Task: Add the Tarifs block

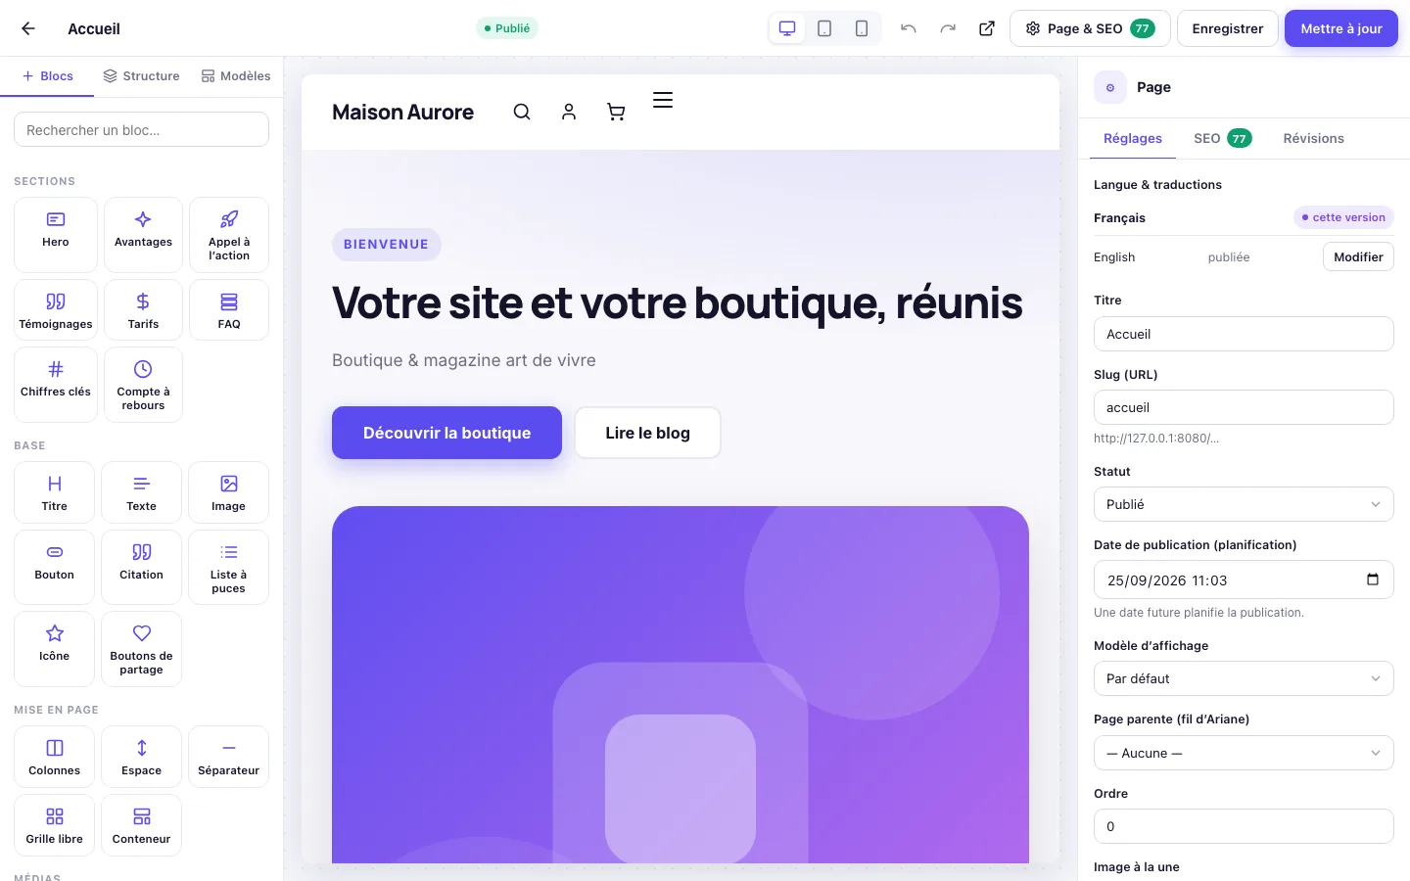Action: (x=143, y=310)
